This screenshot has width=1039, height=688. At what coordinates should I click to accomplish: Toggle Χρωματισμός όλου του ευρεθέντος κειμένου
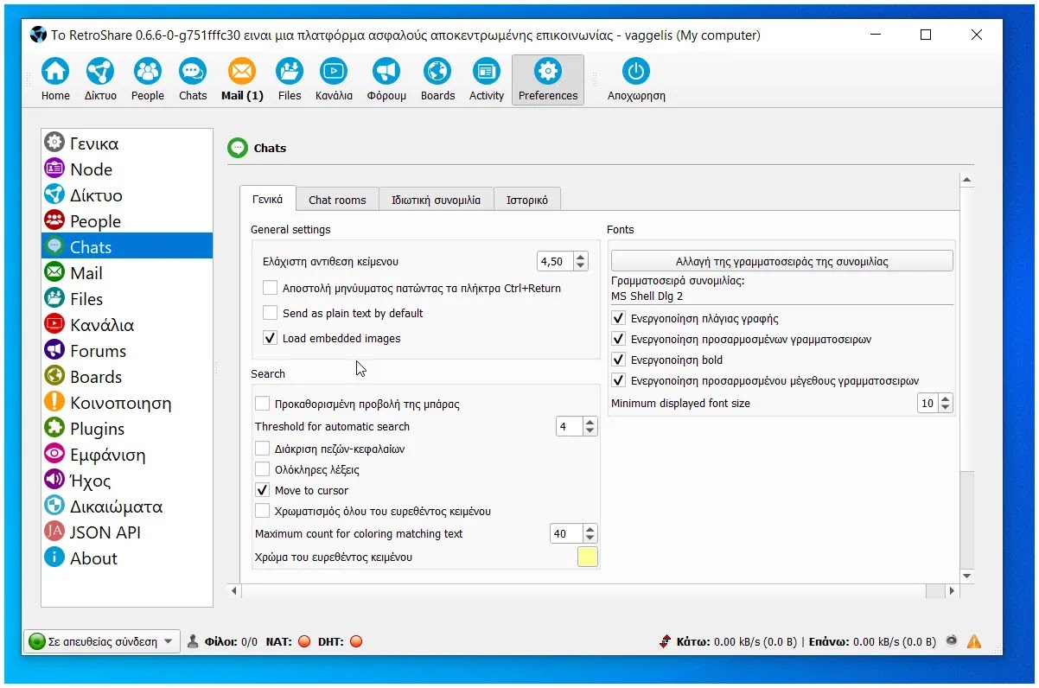coord(262,511)
